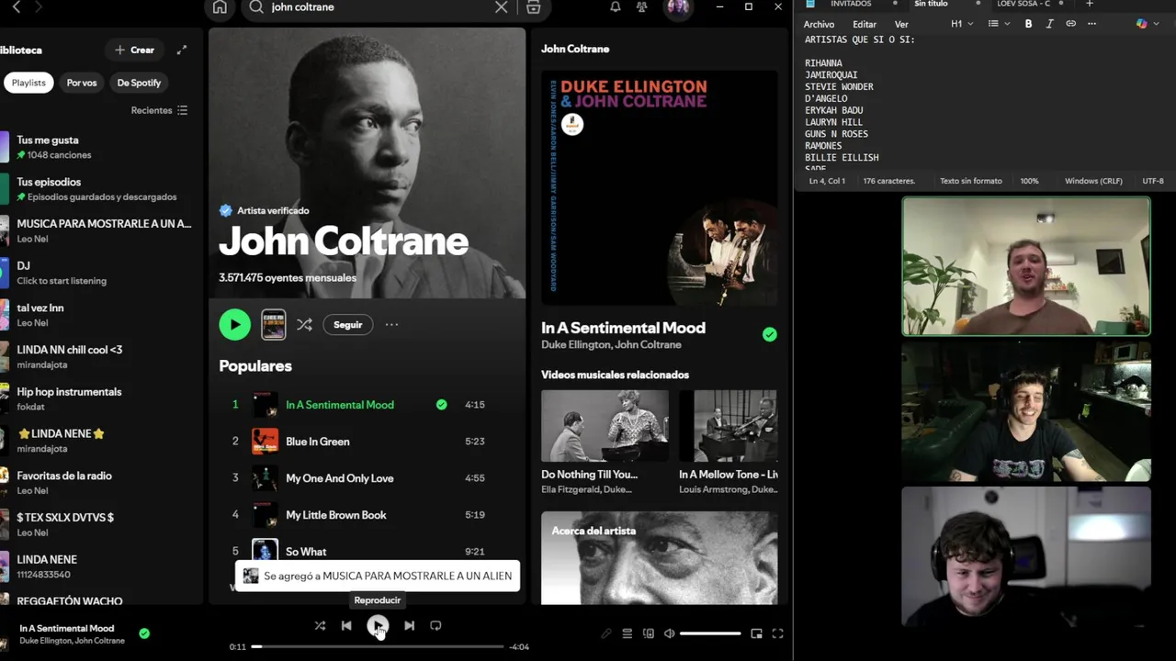Open the lyrics microphone icon

[x=606, y=633]
